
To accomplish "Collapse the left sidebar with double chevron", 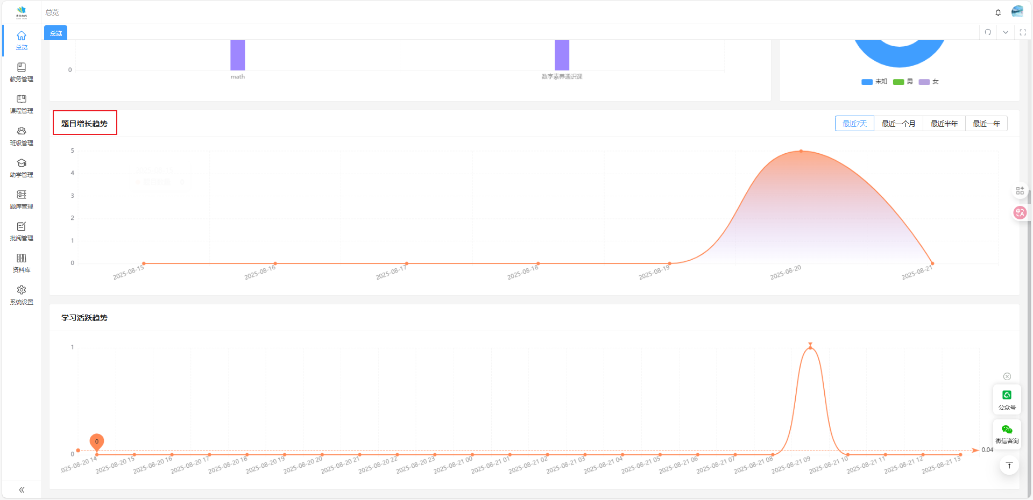I will tap(22, 490).
